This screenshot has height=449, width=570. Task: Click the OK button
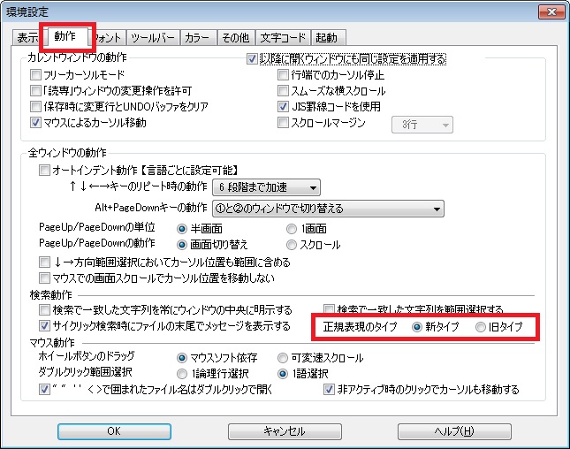pyautogui.click(x=114, y=431)
